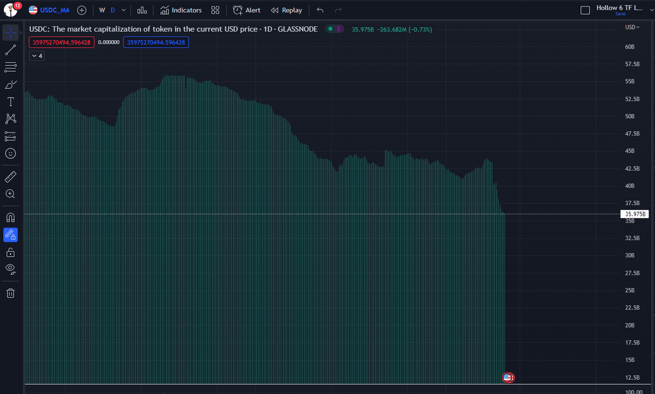
Task: Delete drawings with the trash icon
Action: point(10,293)
